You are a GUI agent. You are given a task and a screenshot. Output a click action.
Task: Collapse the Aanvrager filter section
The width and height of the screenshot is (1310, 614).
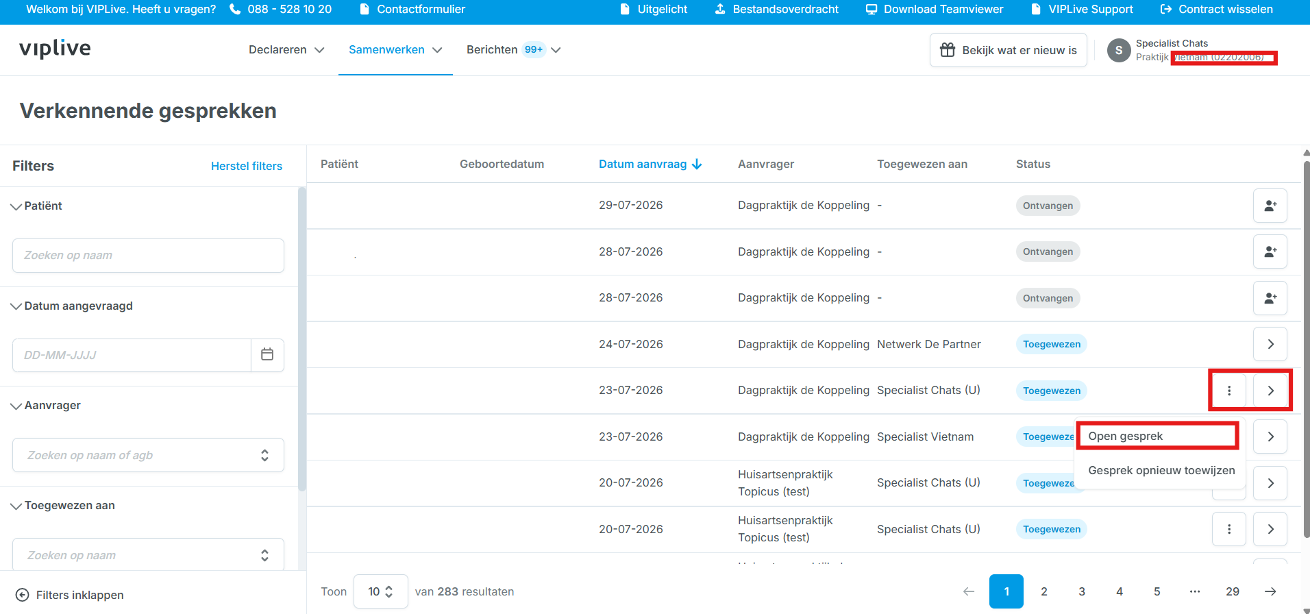tap(46, 405)
